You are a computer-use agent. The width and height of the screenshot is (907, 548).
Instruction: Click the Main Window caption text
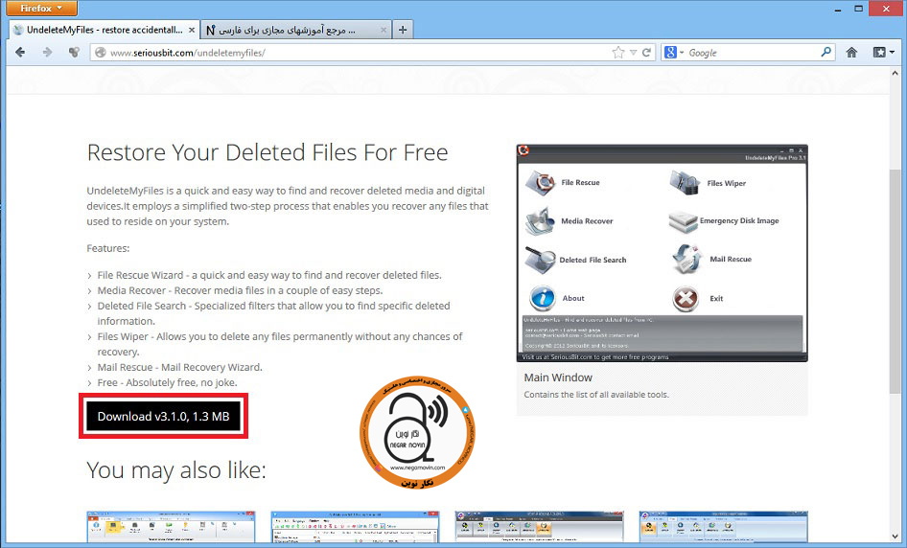(558, 377)
